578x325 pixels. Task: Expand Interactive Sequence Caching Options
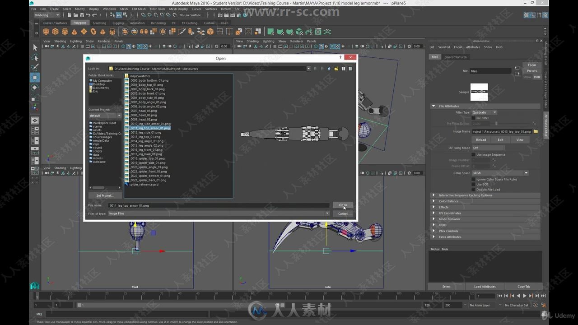tap(485, 195)
